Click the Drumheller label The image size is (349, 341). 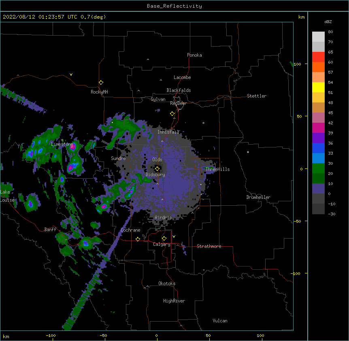[x=258, y=197]
